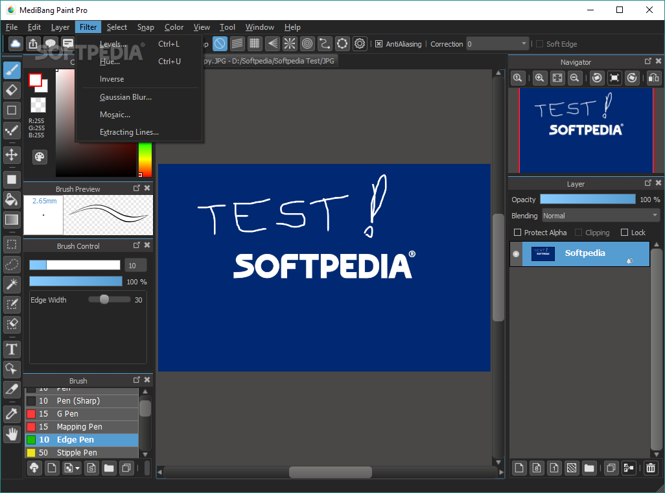The width and height of the screenshot is (665, 493).
Task: Select the rectangular Select tool
Action: [12, 245]
